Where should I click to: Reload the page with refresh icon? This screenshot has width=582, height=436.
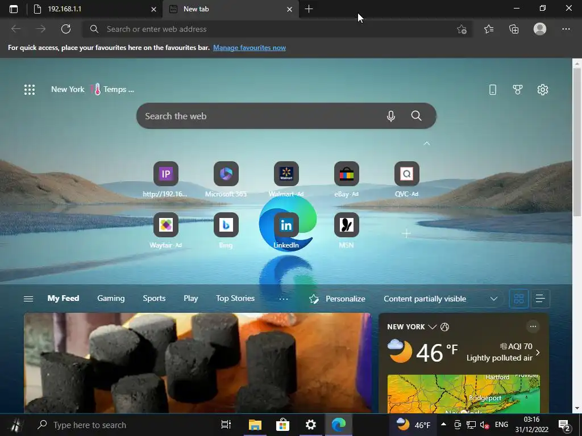coord(66,29)
